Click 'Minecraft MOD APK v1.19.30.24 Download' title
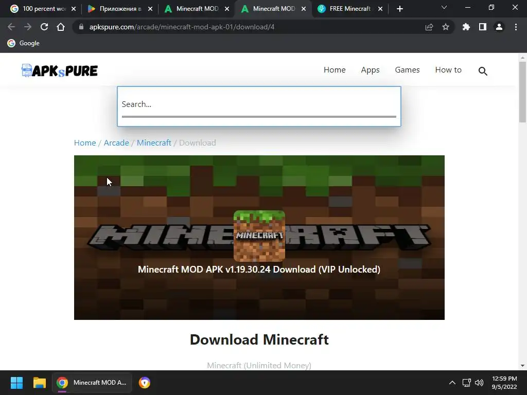This screenshot has width=527, height=395. [x=259, y=270]
